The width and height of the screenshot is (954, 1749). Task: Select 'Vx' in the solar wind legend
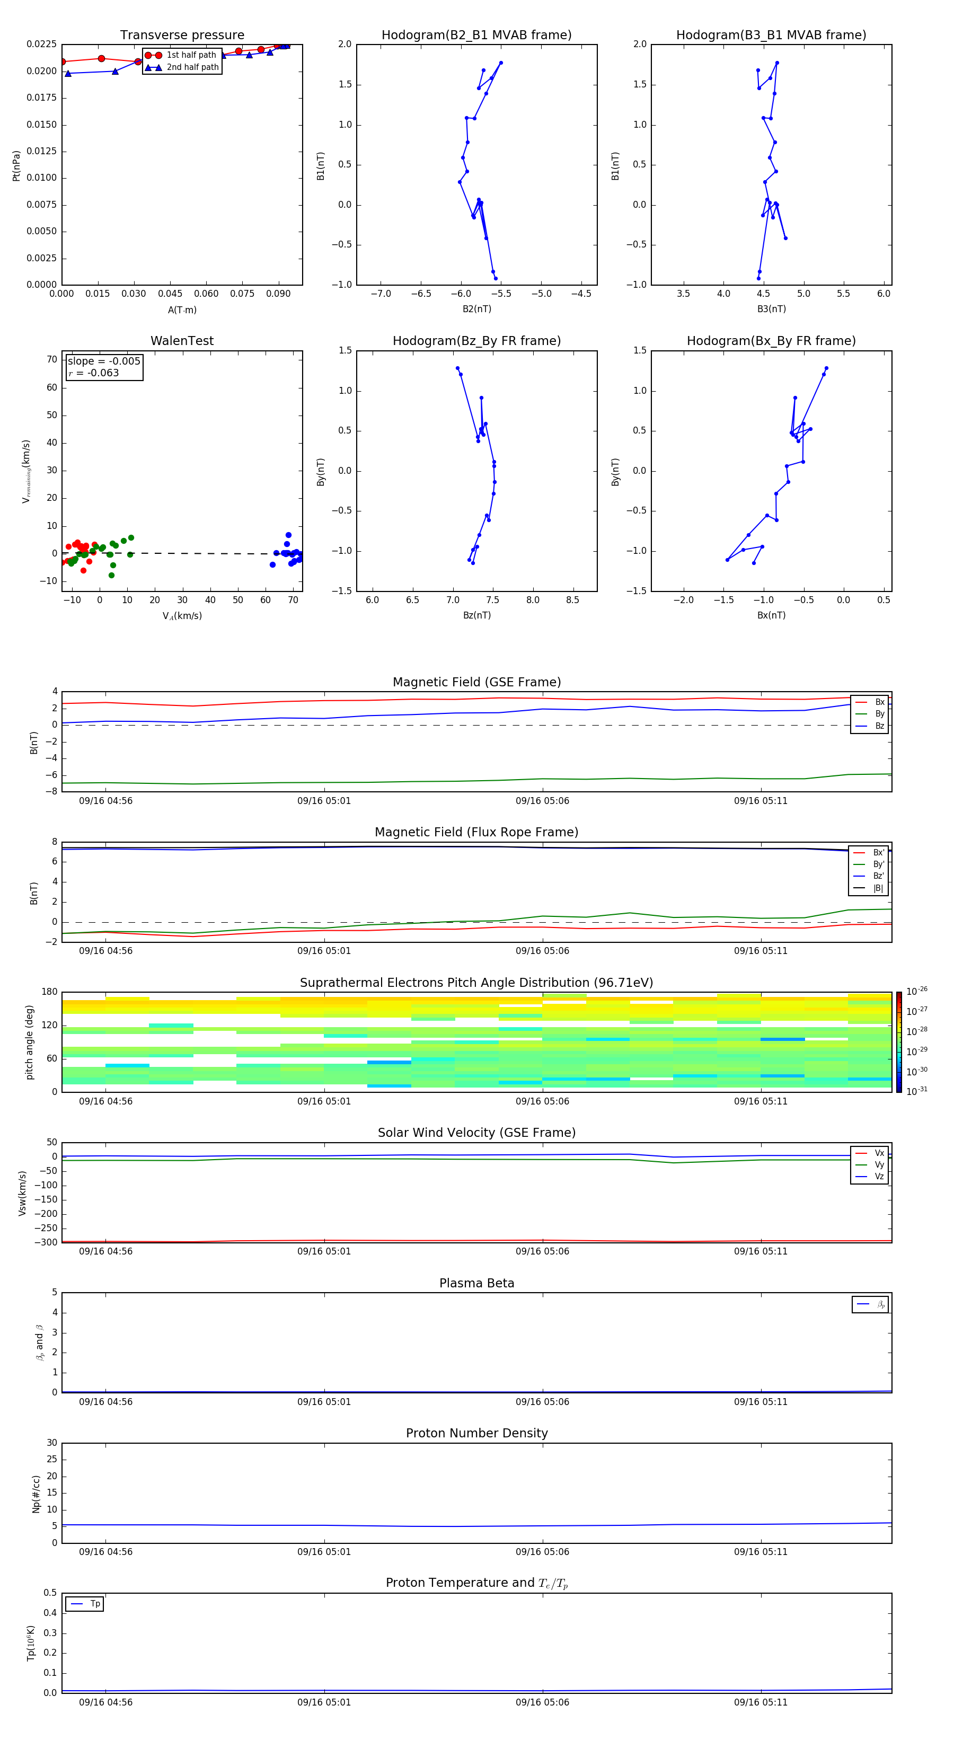870,1153
